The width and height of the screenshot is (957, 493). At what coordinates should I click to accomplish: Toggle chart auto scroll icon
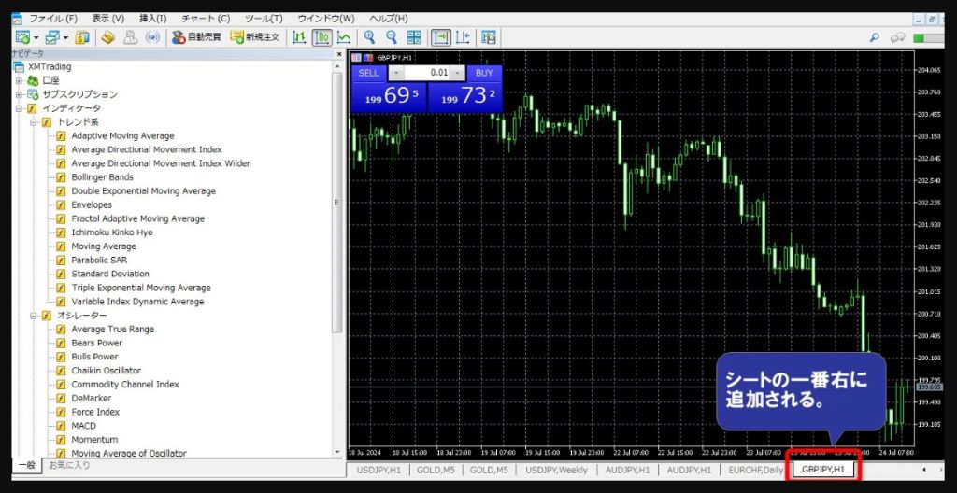441,38
